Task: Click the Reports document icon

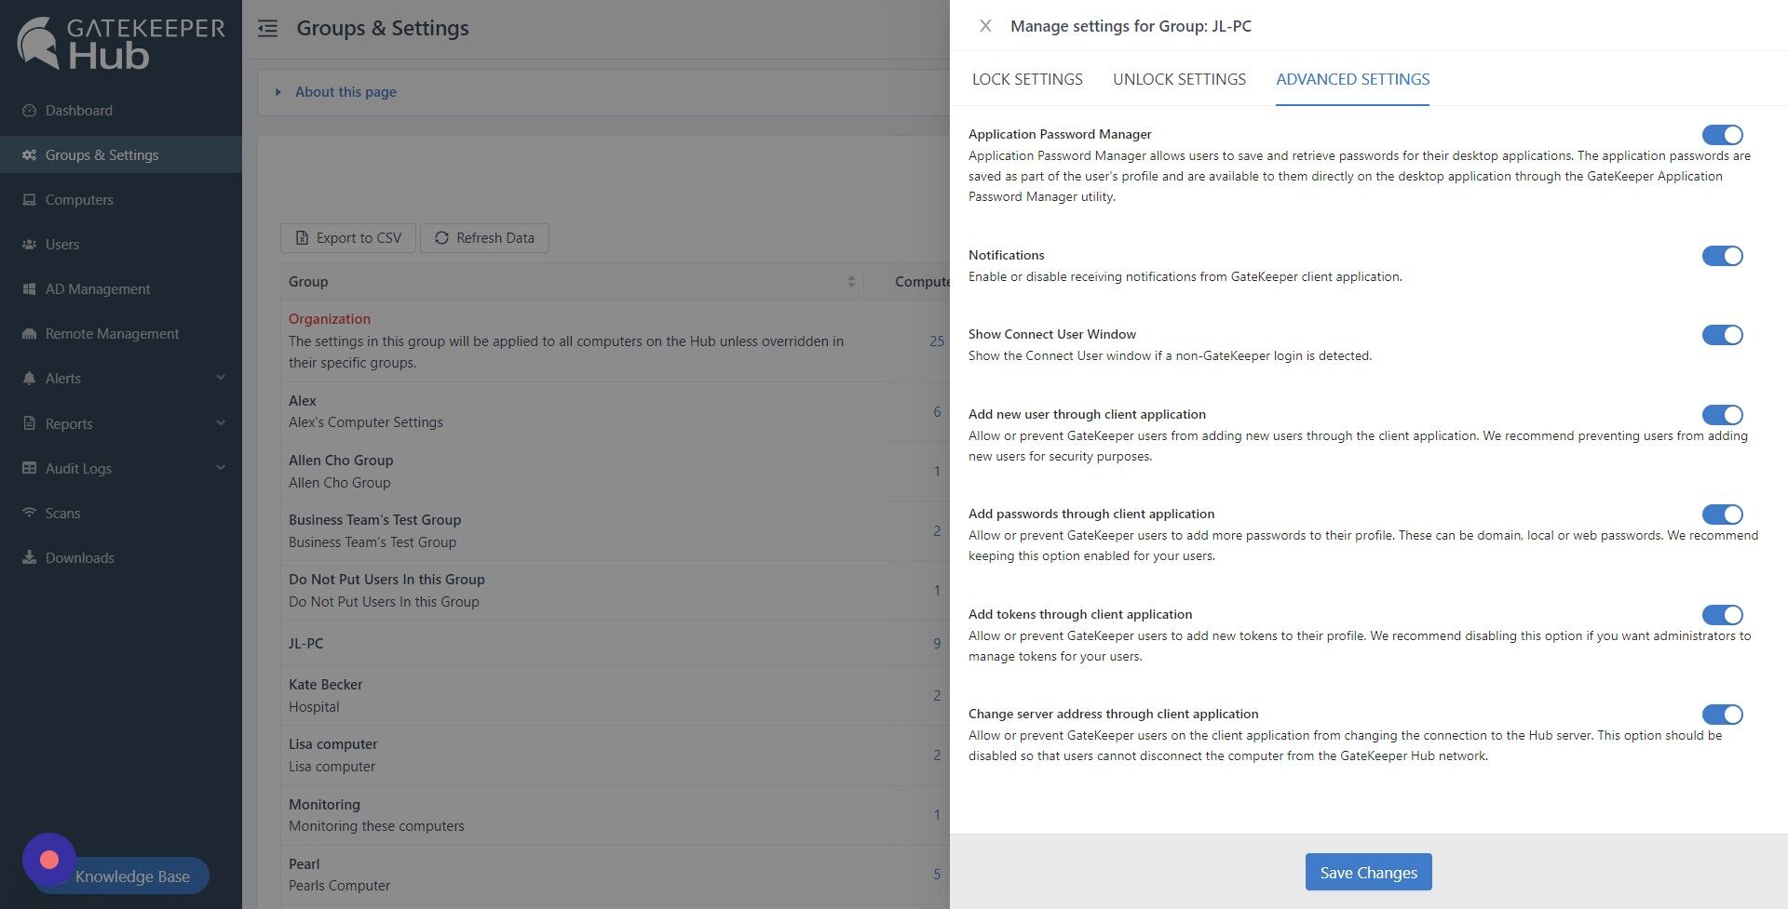Action: pos(29,423)
